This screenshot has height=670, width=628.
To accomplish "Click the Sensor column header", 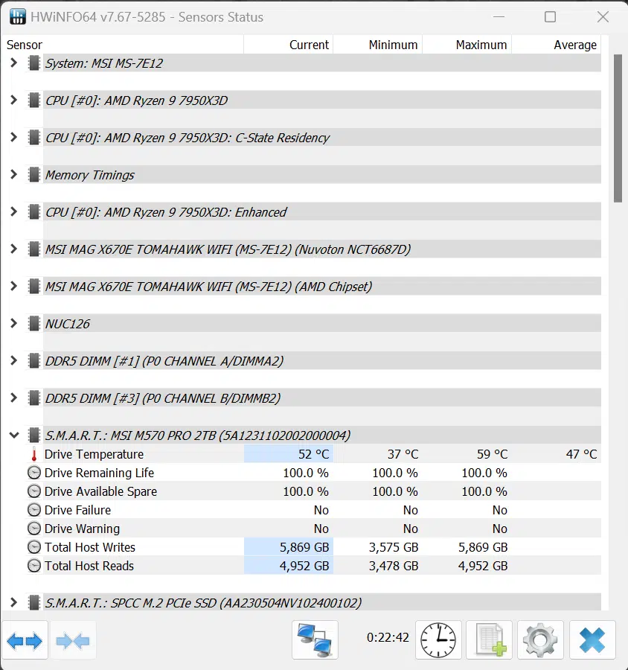I will click(123, 45).
